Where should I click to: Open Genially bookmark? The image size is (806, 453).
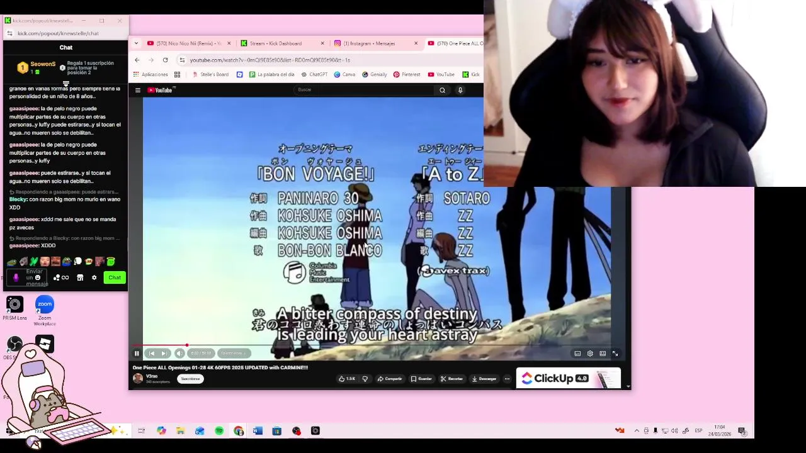click(374, 74)
